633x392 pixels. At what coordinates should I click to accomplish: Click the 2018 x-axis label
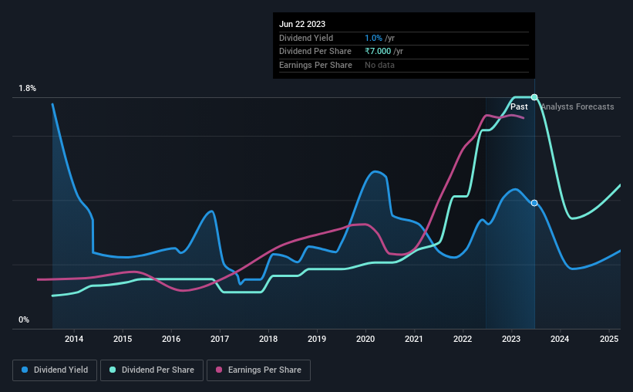(268, 339)
